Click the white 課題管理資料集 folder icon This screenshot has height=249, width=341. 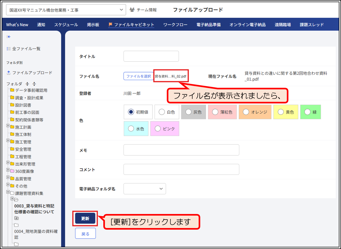[x=12, y=193]
